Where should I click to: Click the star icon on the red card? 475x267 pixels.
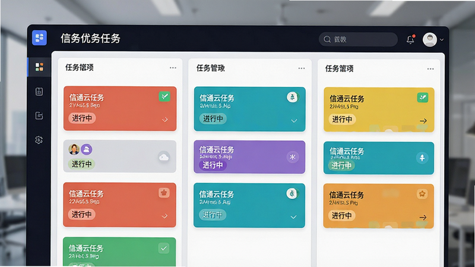pyautogui.click(x=164, y=193)
